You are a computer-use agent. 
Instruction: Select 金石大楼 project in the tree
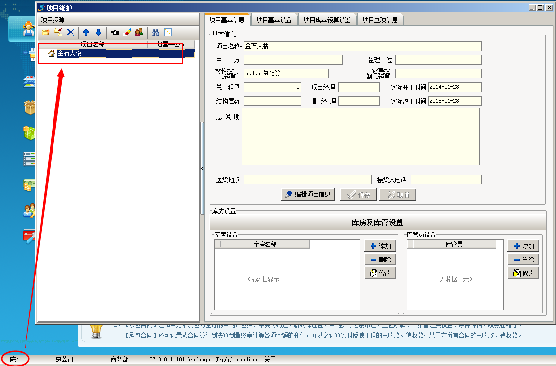69,53
